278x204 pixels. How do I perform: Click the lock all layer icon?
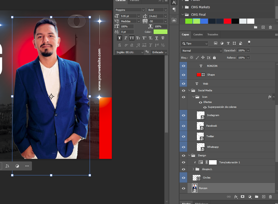(214, 58)
